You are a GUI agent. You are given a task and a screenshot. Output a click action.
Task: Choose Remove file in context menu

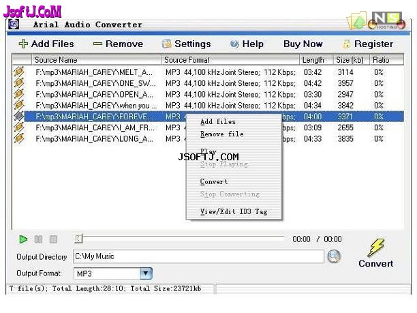[x=222, y=134]
